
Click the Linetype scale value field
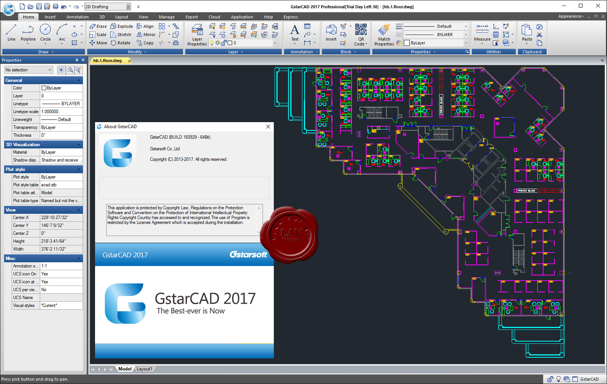(62, 112)
